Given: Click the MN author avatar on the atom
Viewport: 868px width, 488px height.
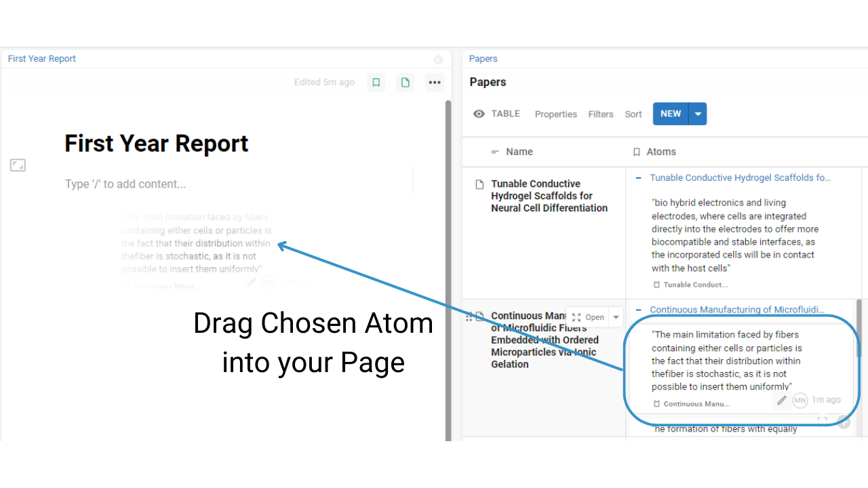Looking at the screenshot, I should [800, 400].
